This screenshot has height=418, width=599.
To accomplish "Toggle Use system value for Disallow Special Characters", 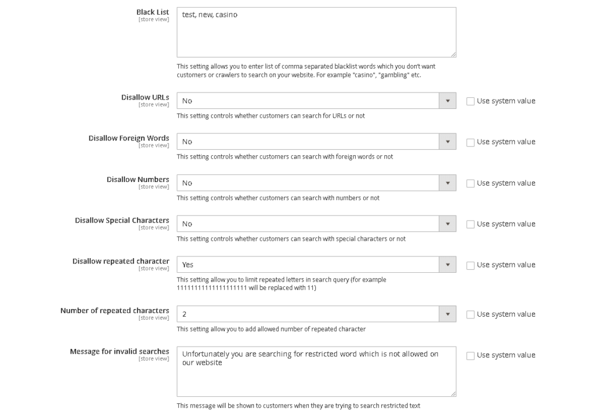I will (x=470, y=224).
